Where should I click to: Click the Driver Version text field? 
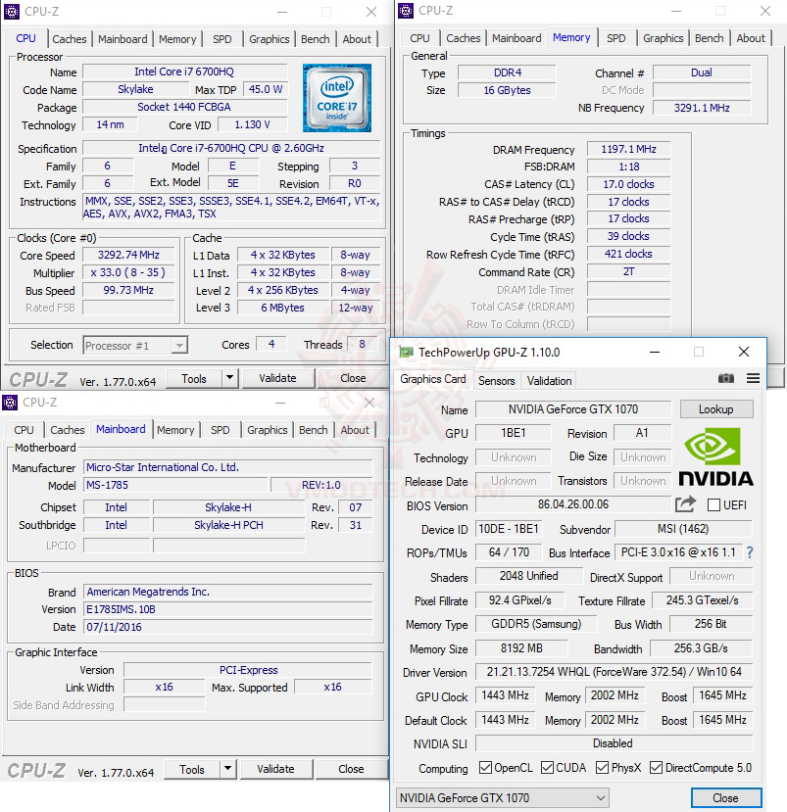click(x=614, y=672)
